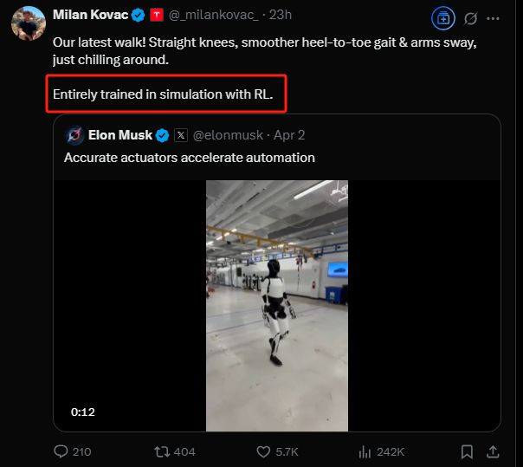Open the share post menu
The height and width of the screenshot is (467, 523).
[493, 451]
